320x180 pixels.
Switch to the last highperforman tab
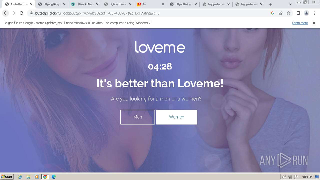pos(249,4)
